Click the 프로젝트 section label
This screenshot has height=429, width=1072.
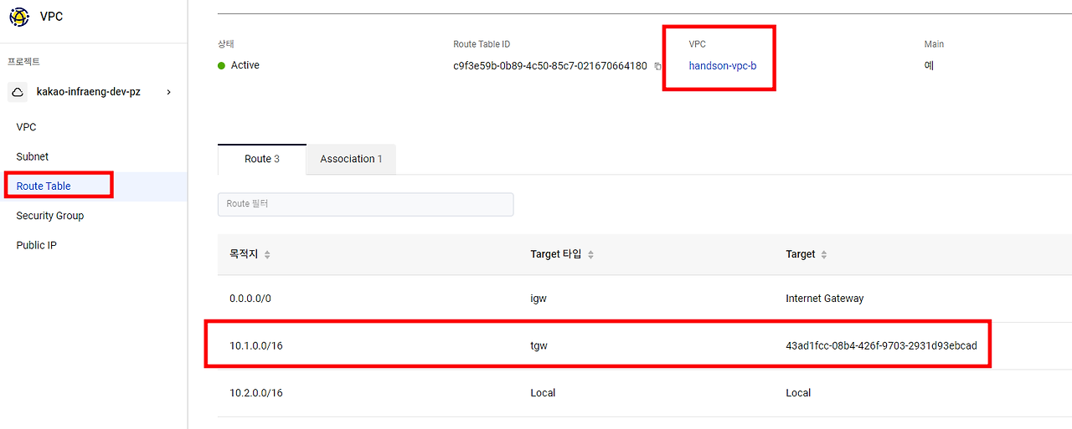pos(23,62)
